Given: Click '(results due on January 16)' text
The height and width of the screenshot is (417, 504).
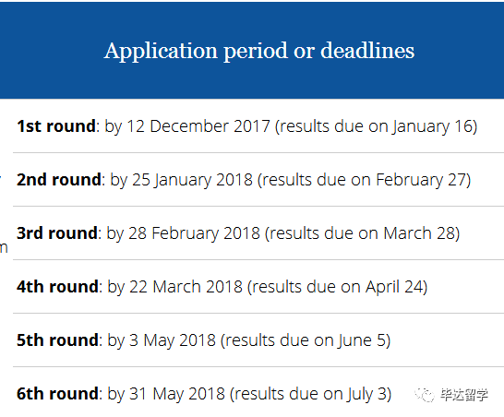Looking at the screenshot, I should pyautogui.click(x=376, y=126).
